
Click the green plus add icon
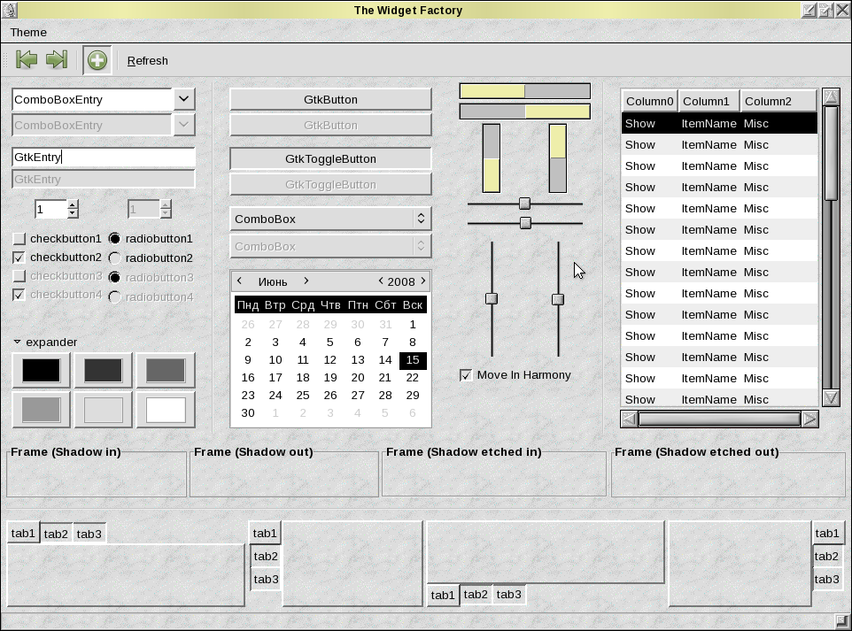pos(97,59)
